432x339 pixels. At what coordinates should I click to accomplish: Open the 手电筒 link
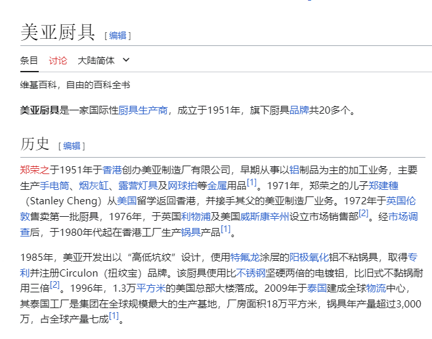coord(54,185)
